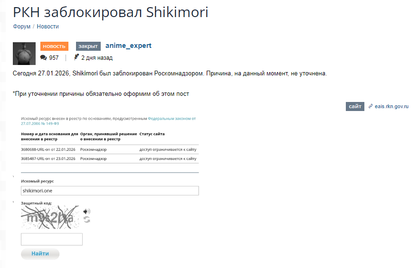Select the orange новость tag

(54, 46)
